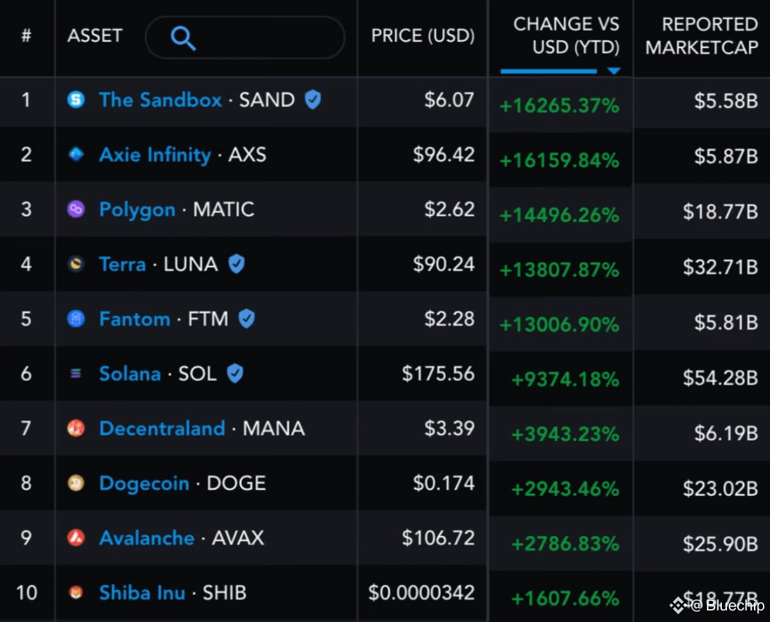
Task: Click the $96.42 price cell
Action: tap(444, 155)
